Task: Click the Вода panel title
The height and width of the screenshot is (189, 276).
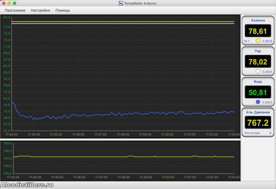Action: coord(258,81)
